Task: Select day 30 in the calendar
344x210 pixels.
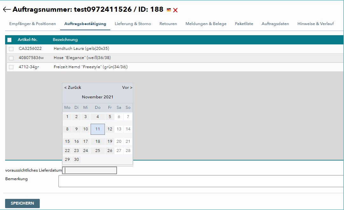Action: pyautogui.click(x=76, y=160)
